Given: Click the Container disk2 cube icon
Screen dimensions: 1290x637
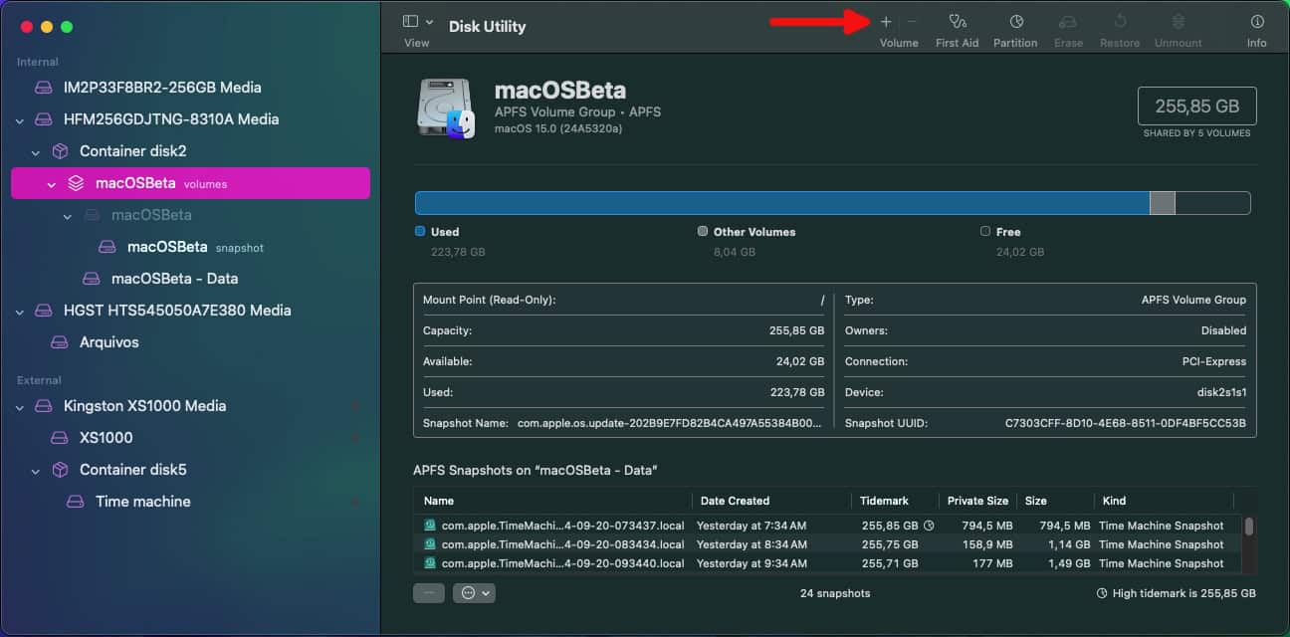Looking at the screenshot, I should point(60,151).
